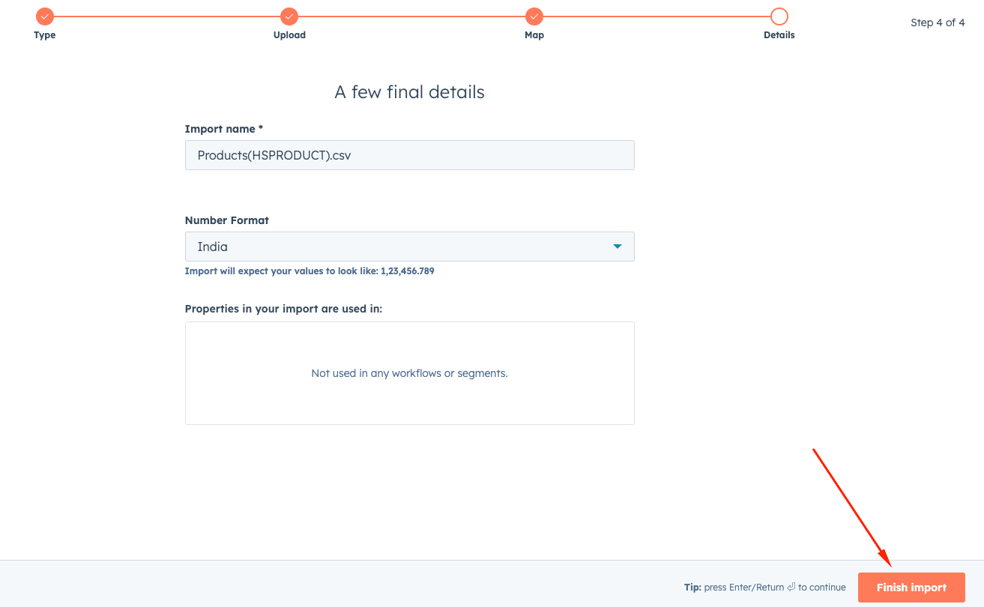The height and width of the screenshot is (607, 984).
Task: Select the Details step label
Action: click(x=779, y=35)
